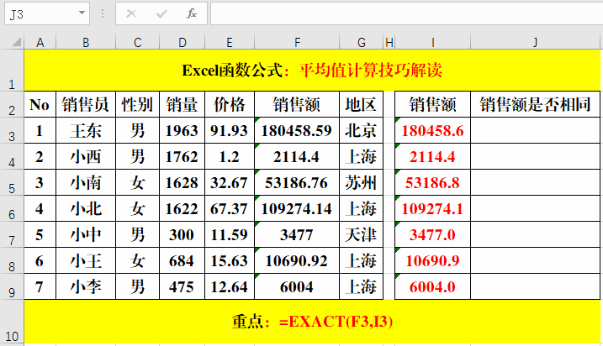
Task: Click inside the formula bar input area
Action: pos(406,13)
